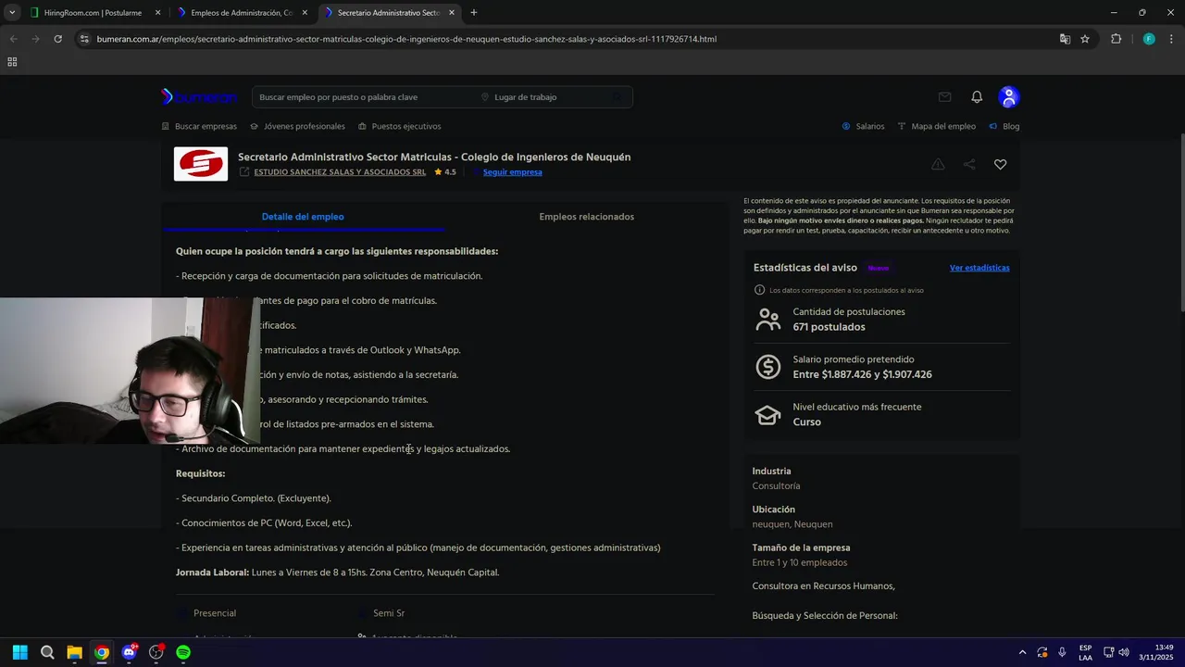Click the Ubicación value neuquen, Neuquen
This screenshot has width=1185, height=667.
[792, 524]
